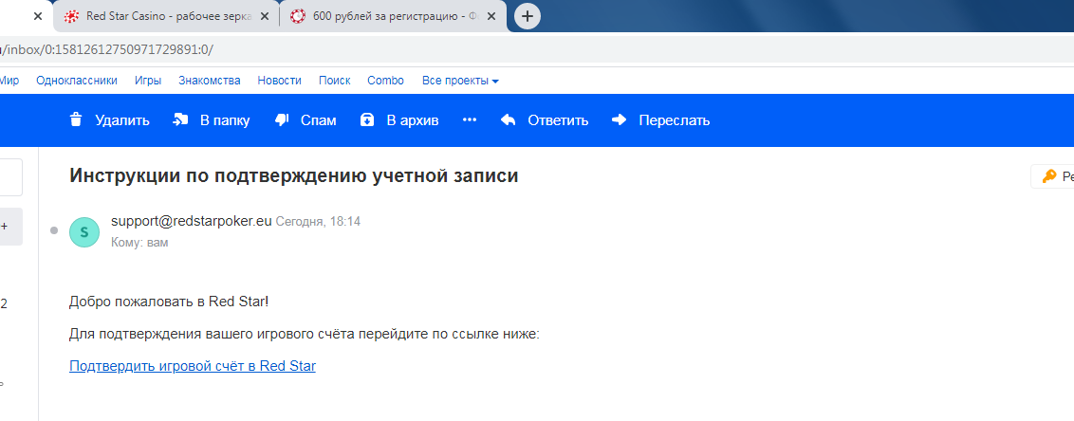The height and width of the screenshot is (421, 1074).
Task: Open the Red Star Casino browser tab
Action: point(166,16)
